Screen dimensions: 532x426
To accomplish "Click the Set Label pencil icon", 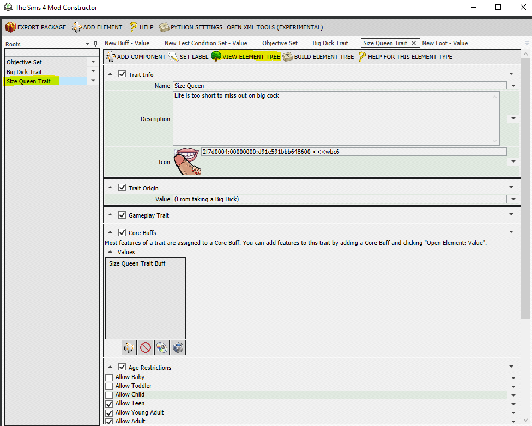I will (173, 57).
